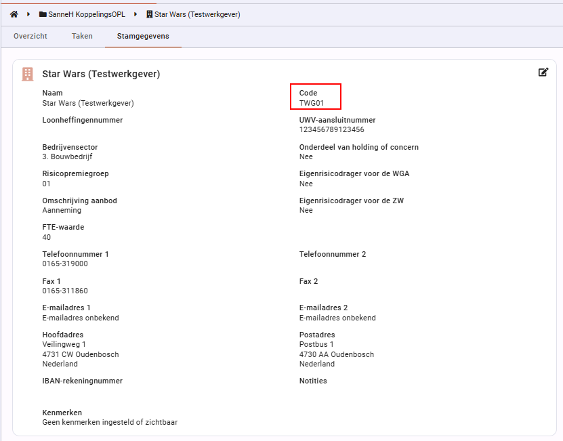
Task: Click the Omschrijving aanbod value Aanneming
Action: pyautogui.click(x=62, y=210)
